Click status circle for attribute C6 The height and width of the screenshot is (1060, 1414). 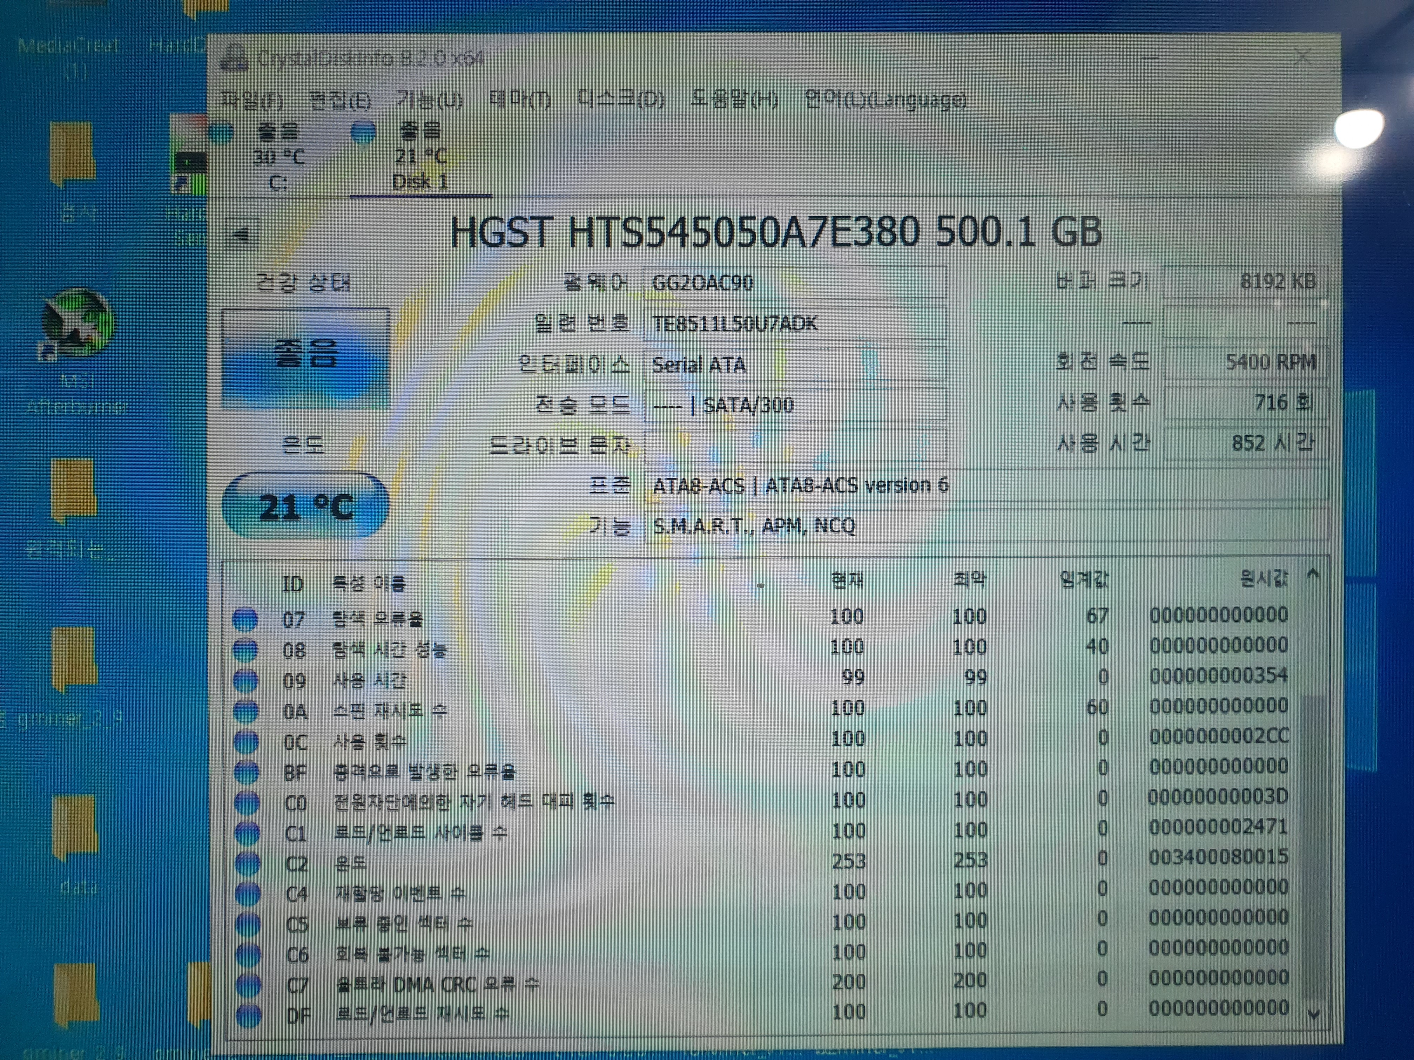point(248,954)
